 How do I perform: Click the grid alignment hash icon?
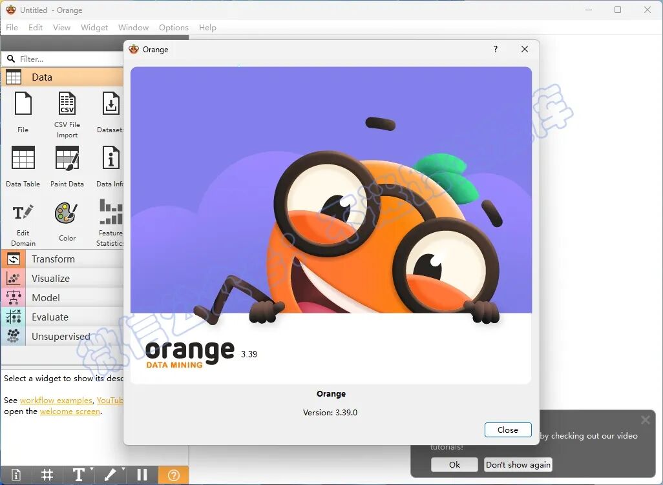47,475
